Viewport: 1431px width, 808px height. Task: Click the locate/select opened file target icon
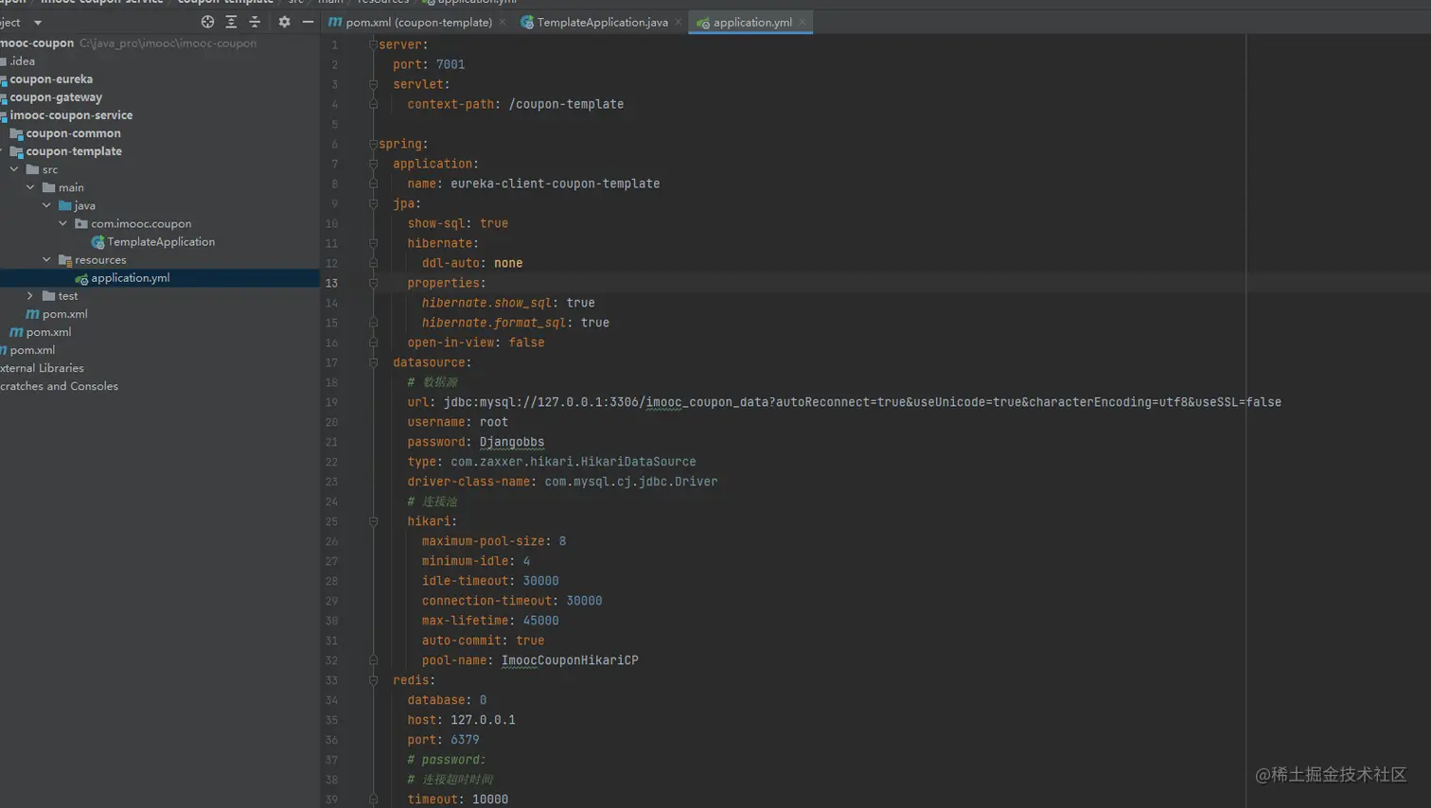[x=207, y=22]
